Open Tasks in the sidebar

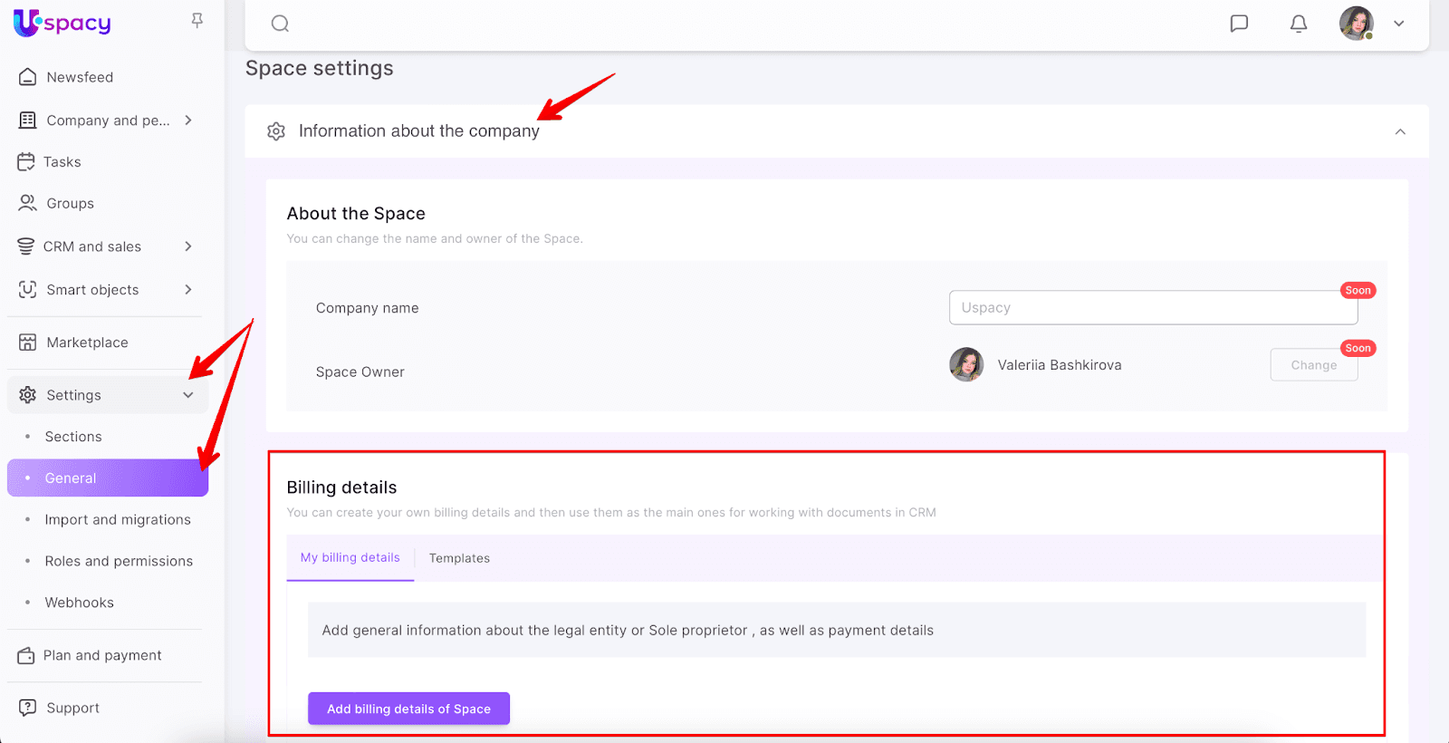tap(62, 162)
